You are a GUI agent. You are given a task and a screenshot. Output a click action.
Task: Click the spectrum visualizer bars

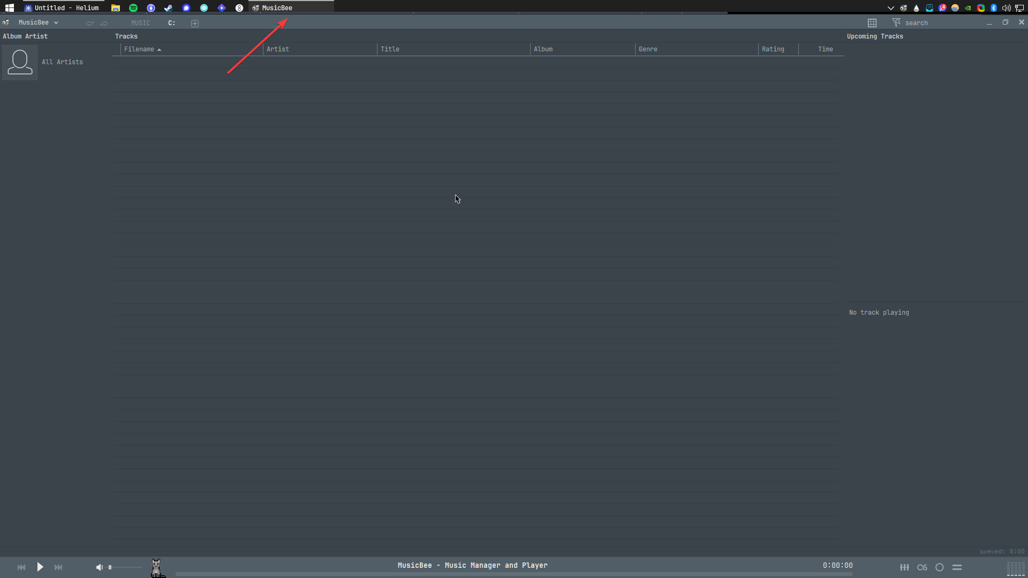click(1016, 568)
